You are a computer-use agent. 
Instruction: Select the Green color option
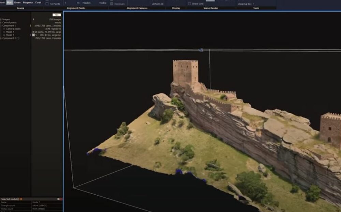[x=17, y=2]
